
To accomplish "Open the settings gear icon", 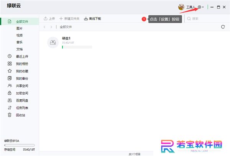I will (x=199, y=7).
